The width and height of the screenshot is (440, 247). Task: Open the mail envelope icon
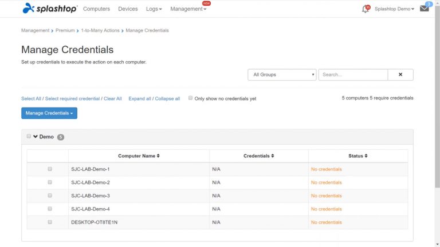click(x=425, y=9)
